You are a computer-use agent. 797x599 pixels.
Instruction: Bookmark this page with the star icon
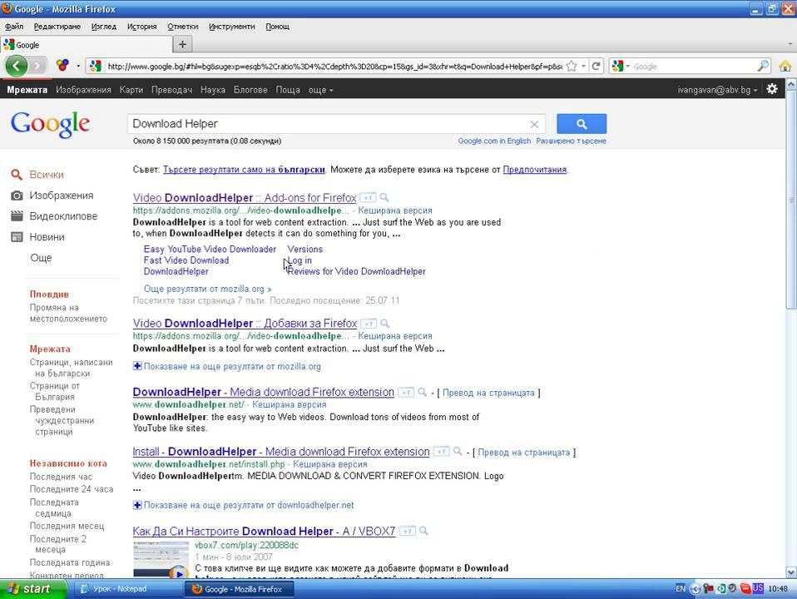pos(572,66)
